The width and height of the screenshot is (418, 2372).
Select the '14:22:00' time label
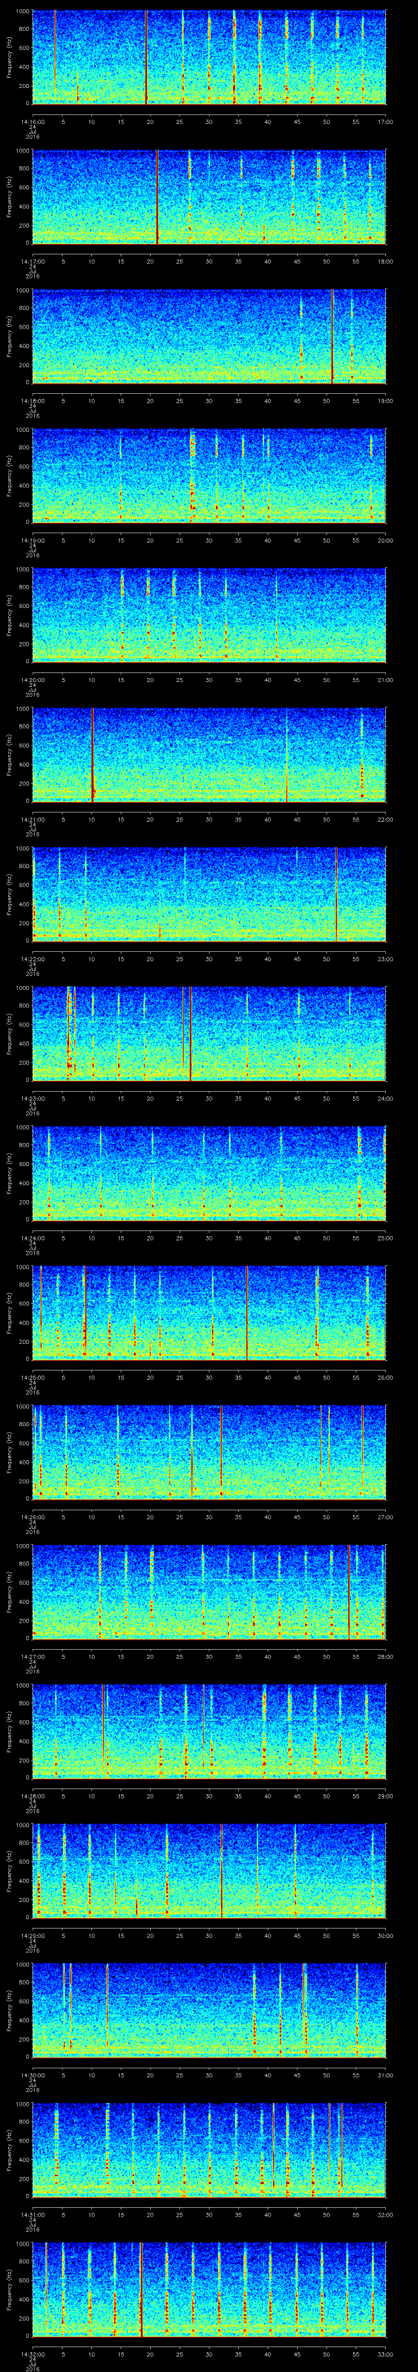(x=32, y=959)
